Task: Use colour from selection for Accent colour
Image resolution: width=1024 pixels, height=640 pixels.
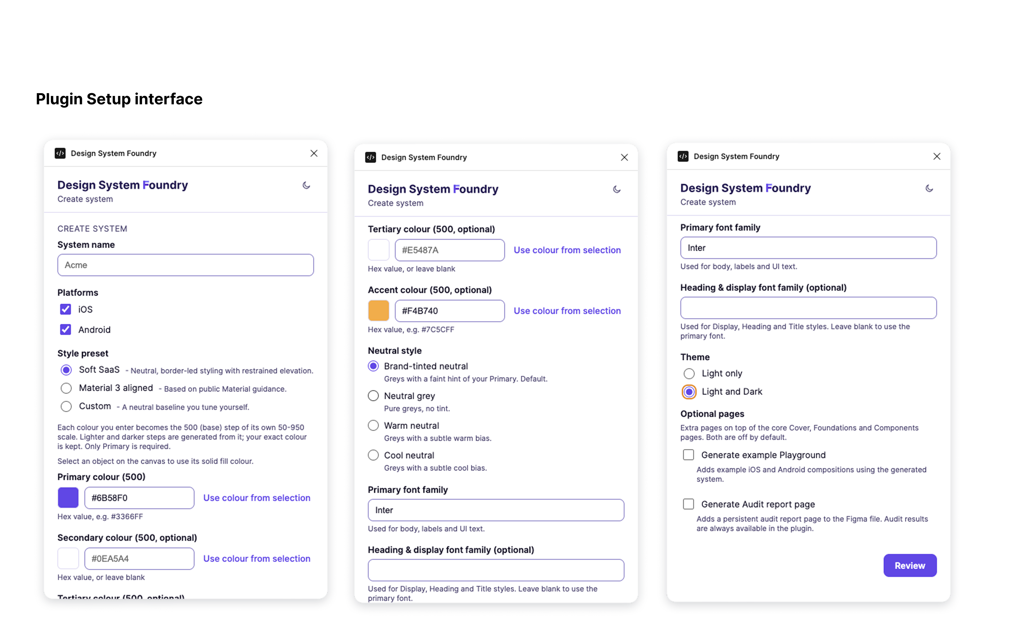Action: pos(567,311)
